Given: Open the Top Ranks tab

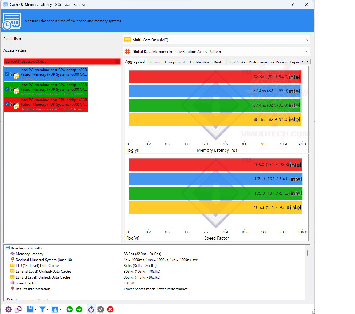Looking at the screenshot, I should pos(237,62).
